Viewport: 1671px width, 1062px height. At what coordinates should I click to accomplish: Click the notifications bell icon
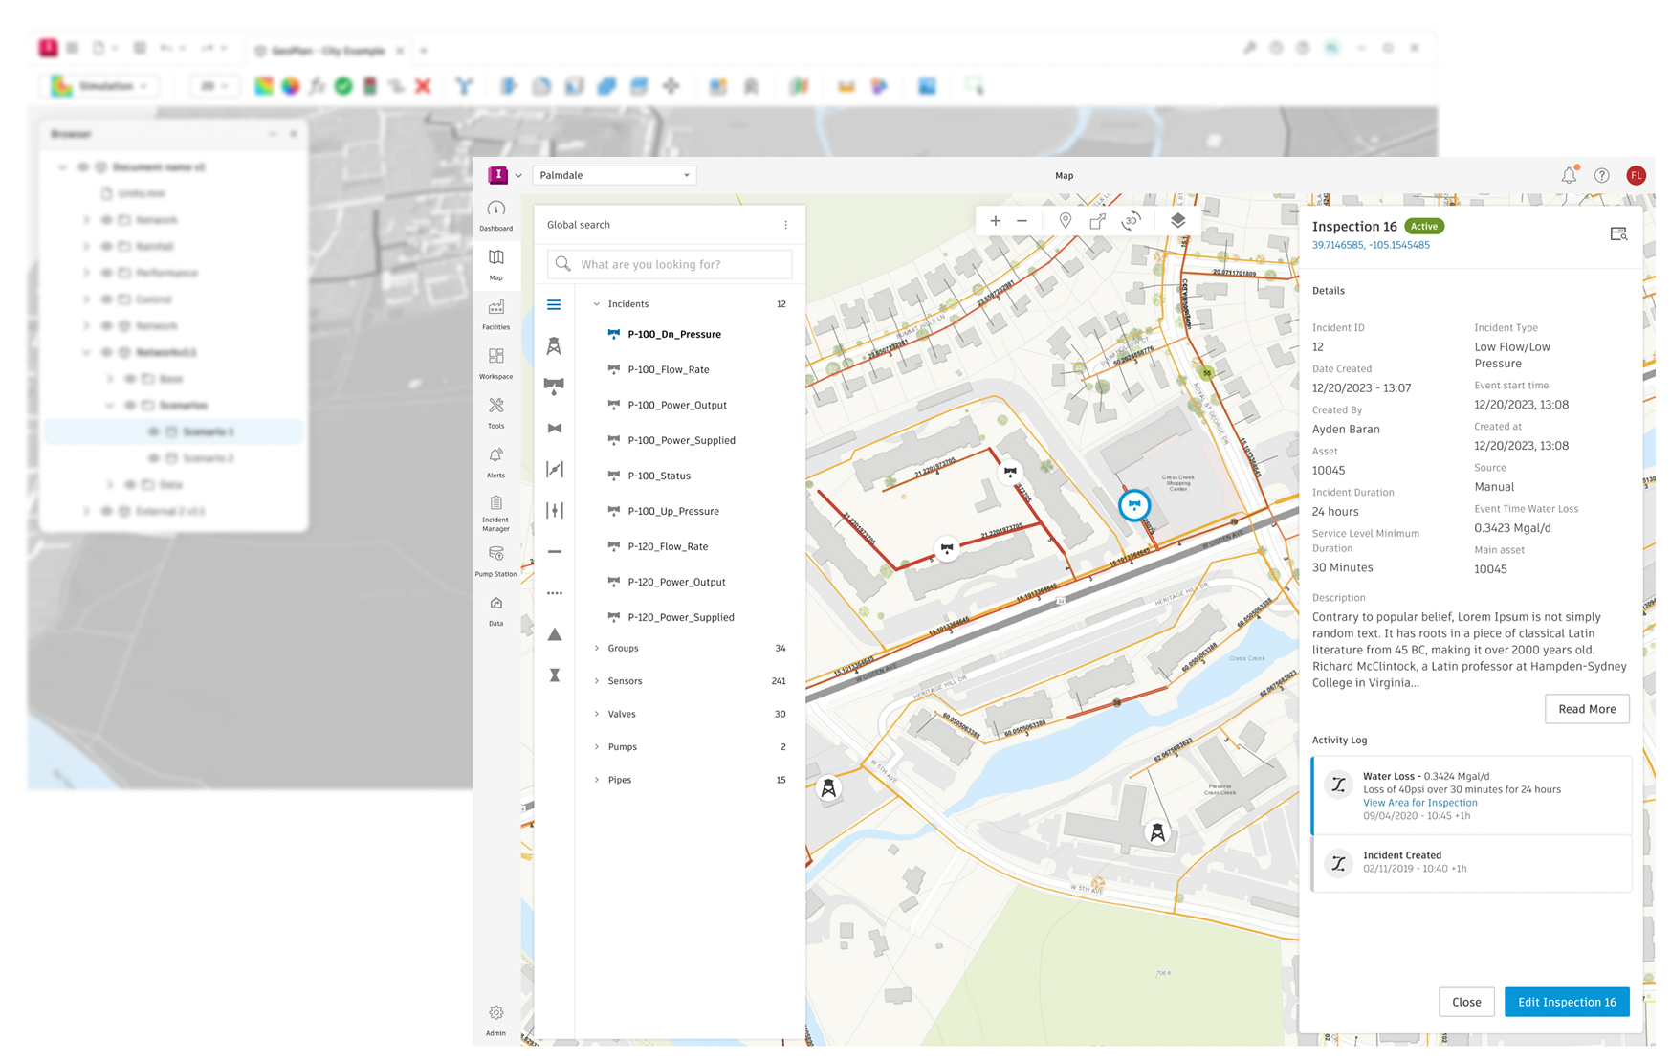(x=1569, y=175)
